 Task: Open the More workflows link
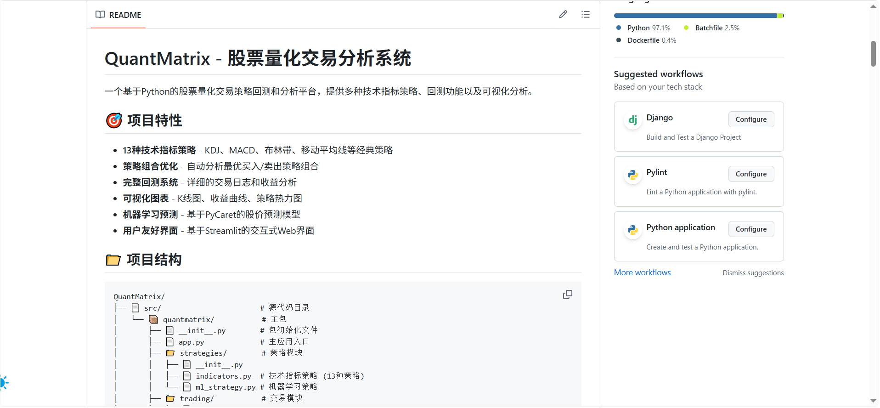tap(642, 272)
